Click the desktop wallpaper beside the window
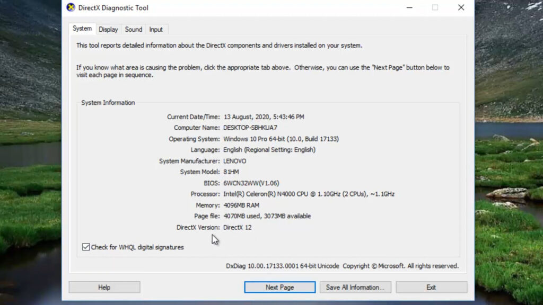The width and height of the screenshot is (543, 305). point(32,159)
